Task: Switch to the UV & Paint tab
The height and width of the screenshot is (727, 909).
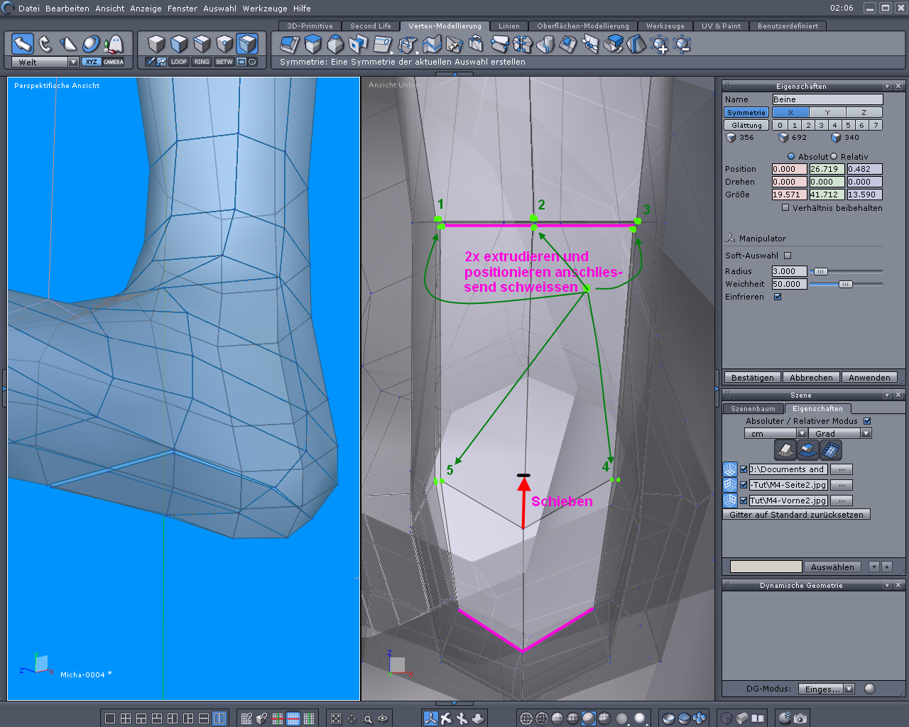Action: tap(721, 26)
